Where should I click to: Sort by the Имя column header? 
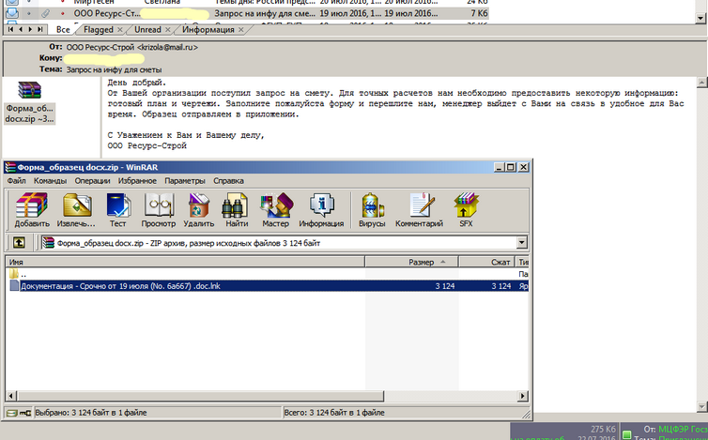(x=185, y=262)
